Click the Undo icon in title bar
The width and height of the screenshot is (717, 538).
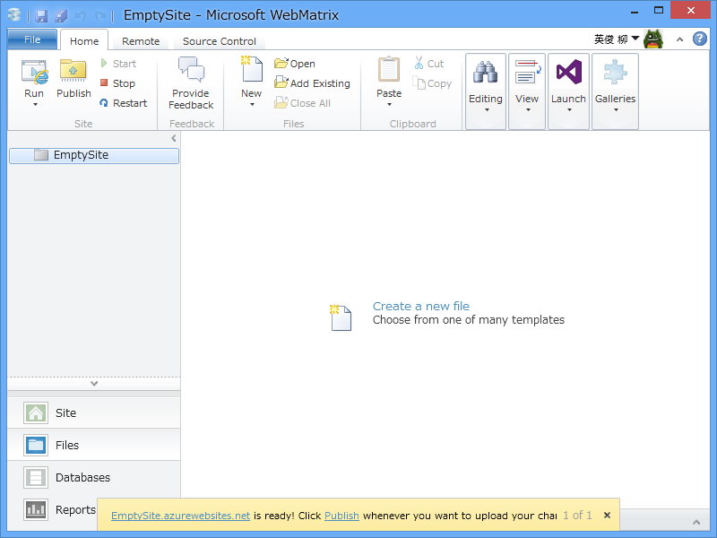click(x=81, y=16)
